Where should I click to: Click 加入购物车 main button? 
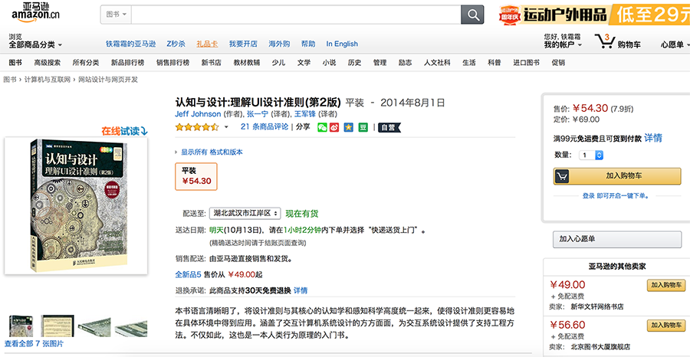(617, 176)
